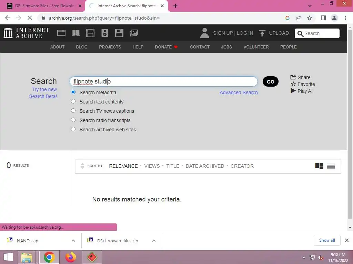Toggle sort direction arrows
The width and height of the screenshot is (353, 264).
(82, 166)
